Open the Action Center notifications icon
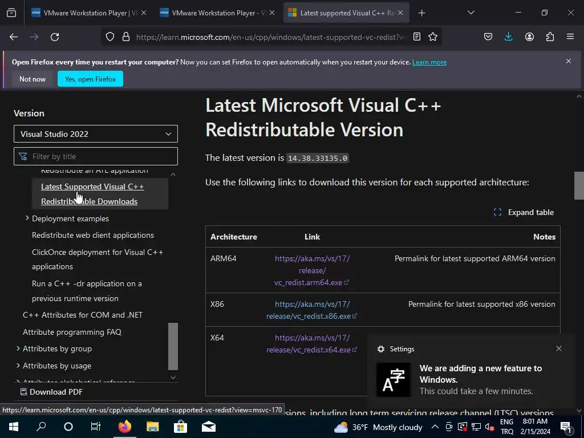The height and width of the screenshot is (438, 584). click(x=565, y=427)
